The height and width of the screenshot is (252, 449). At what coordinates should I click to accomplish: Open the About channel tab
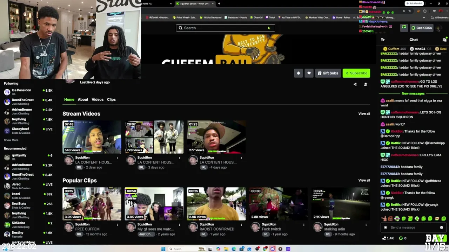point(83,99)
